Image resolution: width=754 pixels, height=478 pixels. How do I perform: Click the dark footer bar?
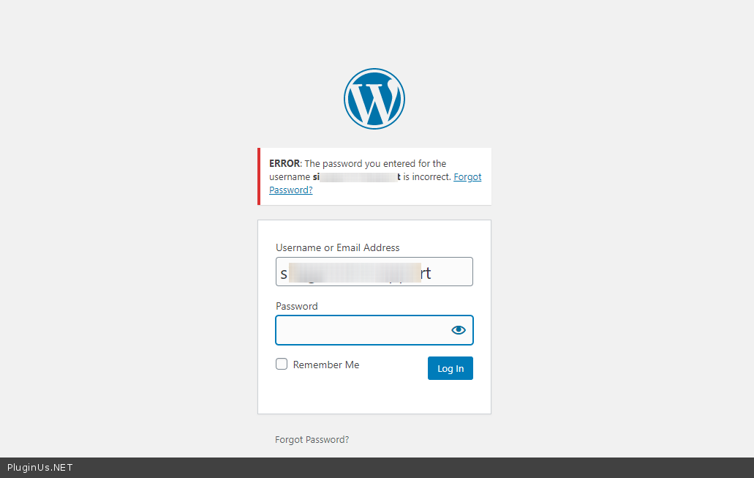(377, 468)
